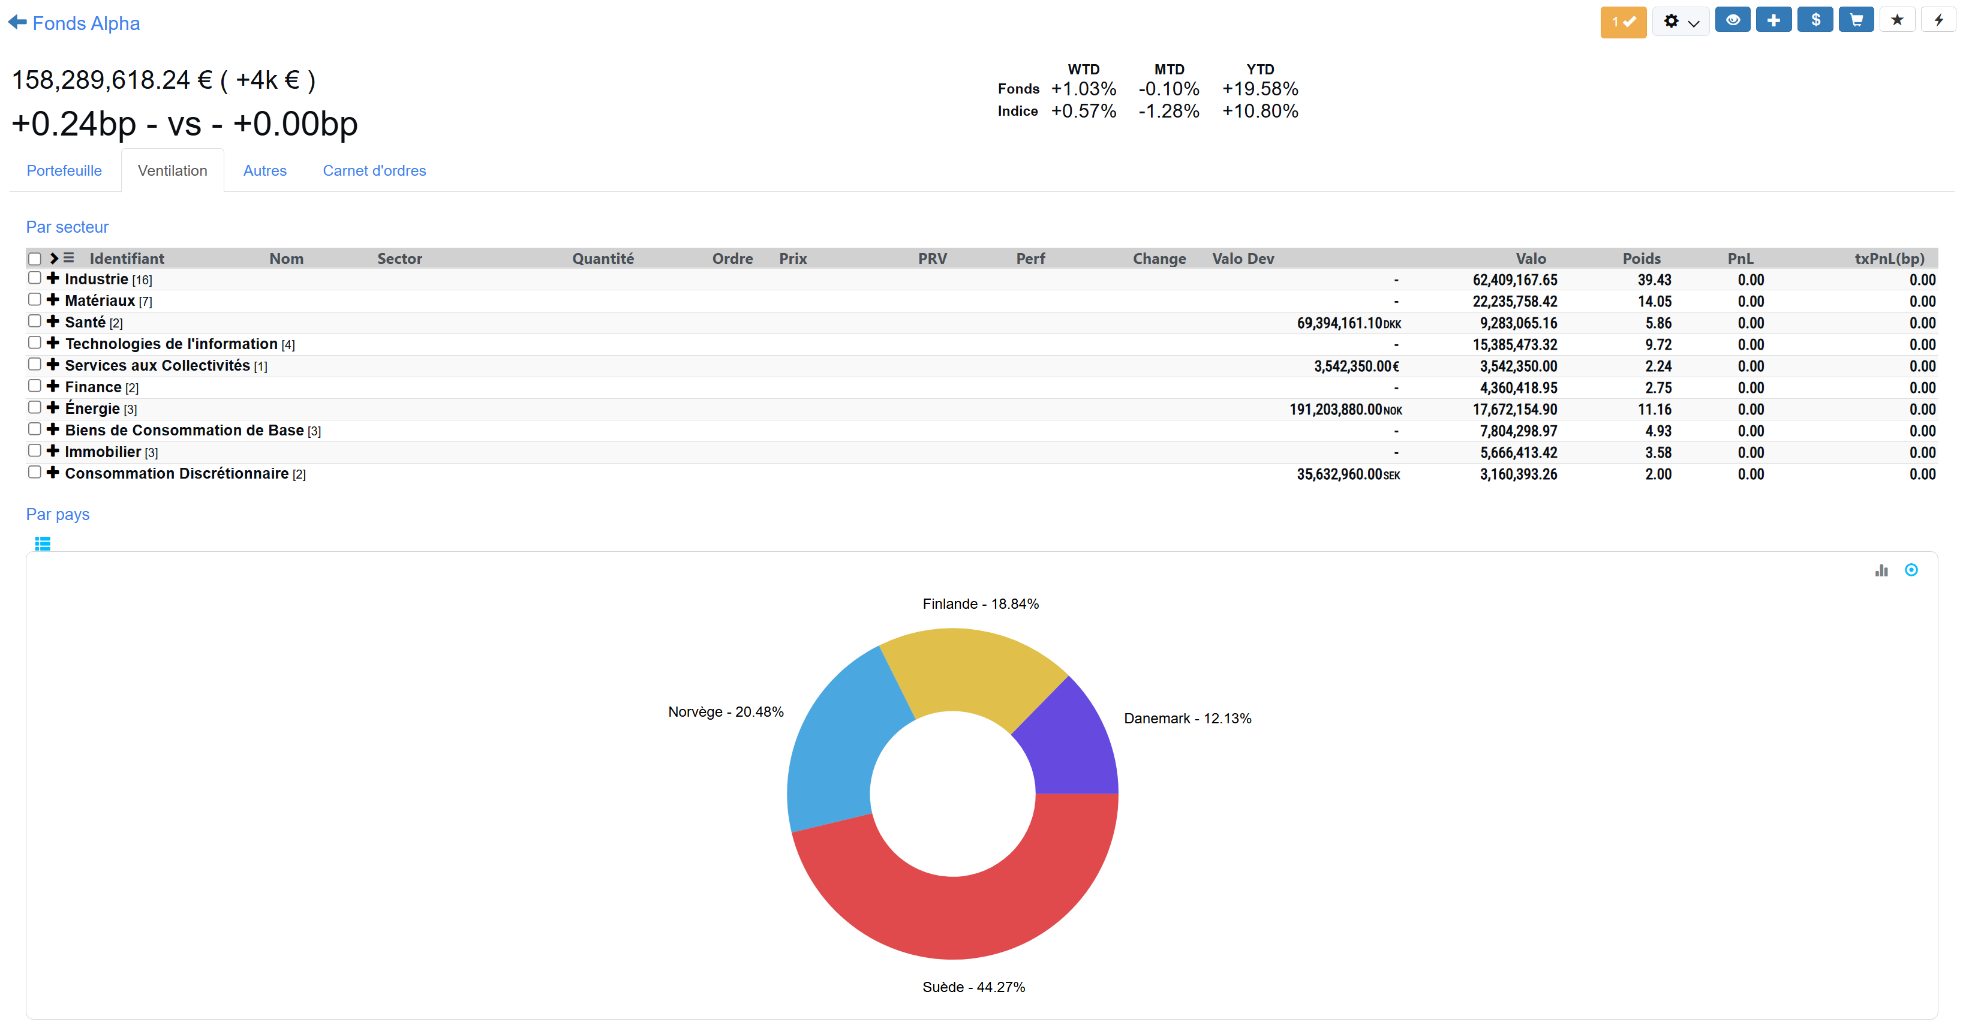Click the blue eye view icon
1963x1031 pixels.
(1732, 20)
